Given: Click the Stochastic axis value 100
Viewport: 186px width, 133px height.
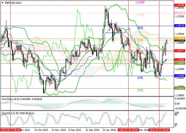Looking at the screenshot, I should 177,113.
